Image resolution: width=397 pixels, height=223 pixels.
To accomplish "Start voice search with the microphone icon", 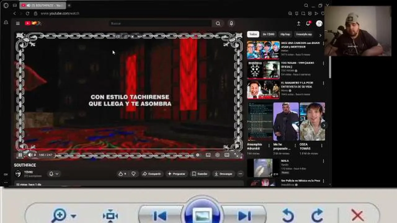I will 231,23.
